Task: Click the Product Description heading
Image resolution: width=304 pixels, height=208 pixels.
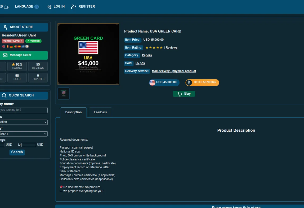Action: tap(236, 130)
